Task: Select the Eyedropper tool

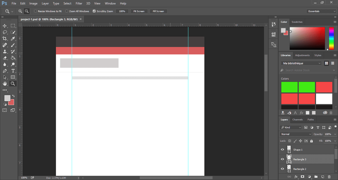Action: pyautogui.click(x=13, y=39)
